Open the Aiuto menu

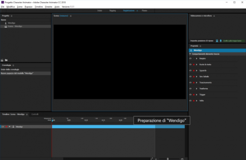click(57, 7)
